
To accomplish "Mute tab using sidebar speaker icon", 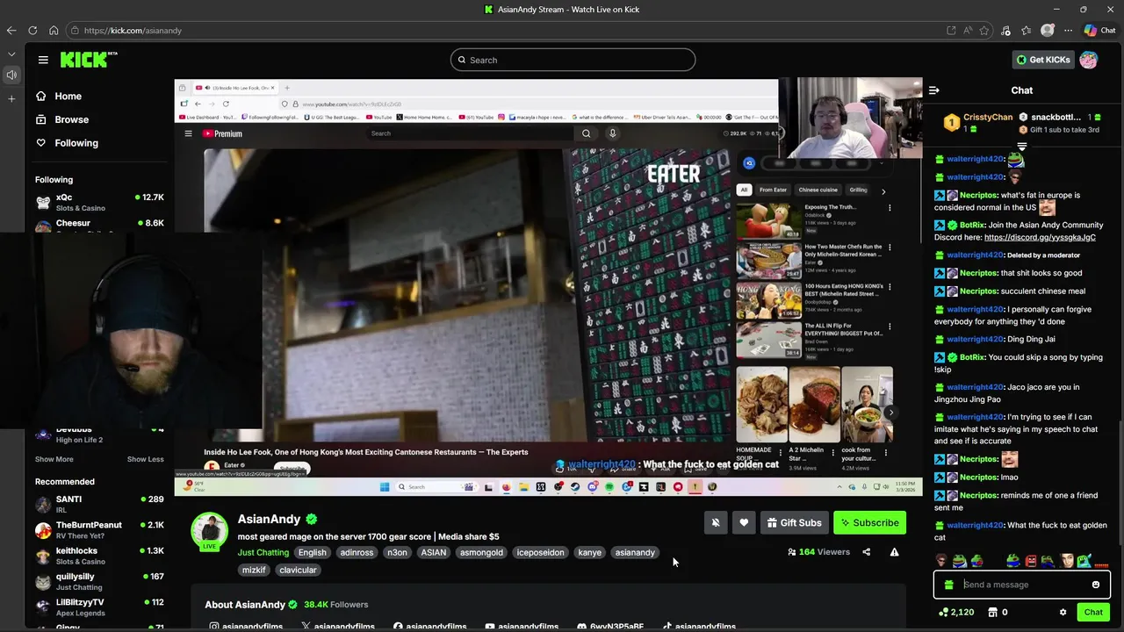I will [x=11, y=75].
